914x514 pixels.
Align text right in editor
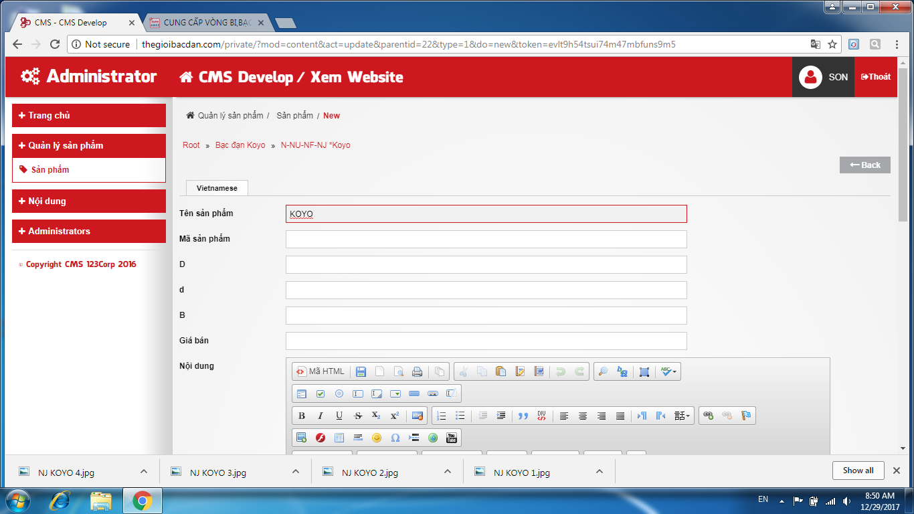(x=602, y=416)
